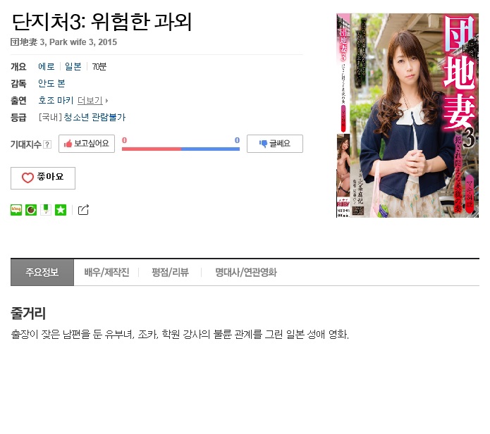This screenshot has width=490, height=434.
Task: Open the external share icon
Action: tap(83, 210)
